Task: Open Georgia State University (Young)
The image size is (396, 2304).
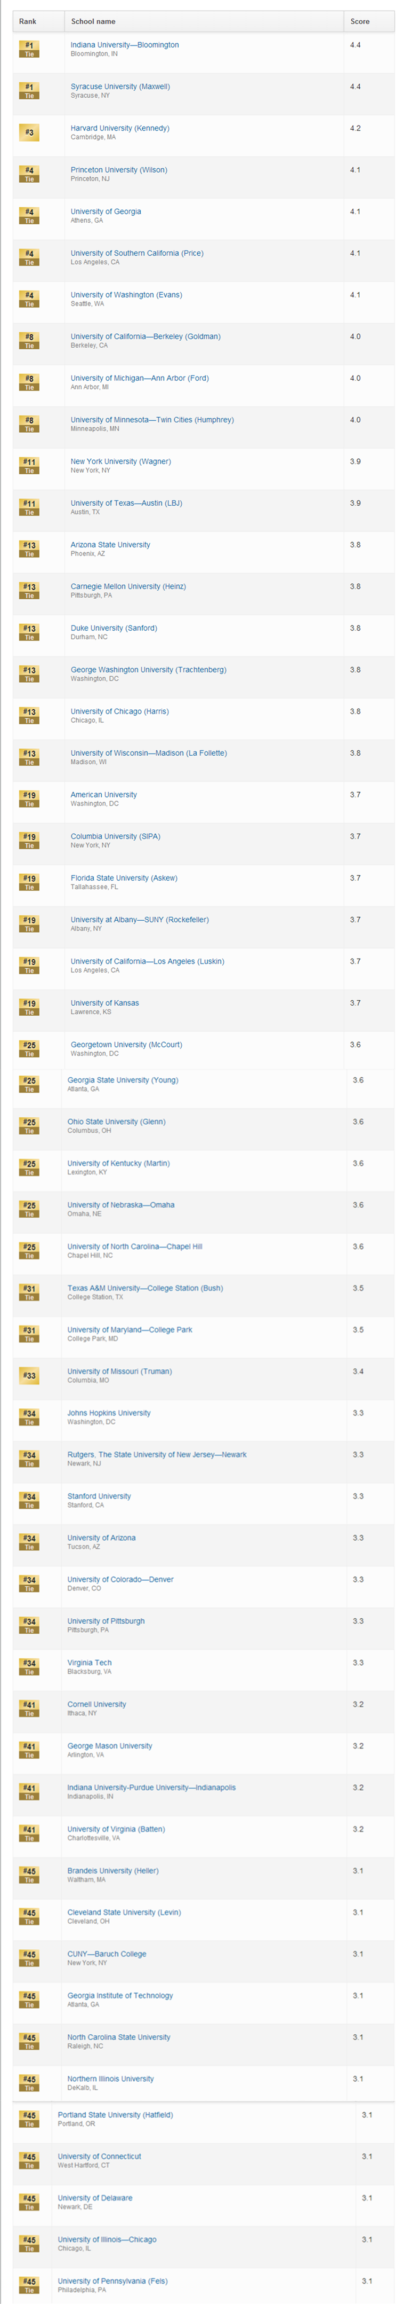Action: pyautogui.click(x=123, y=1080)
